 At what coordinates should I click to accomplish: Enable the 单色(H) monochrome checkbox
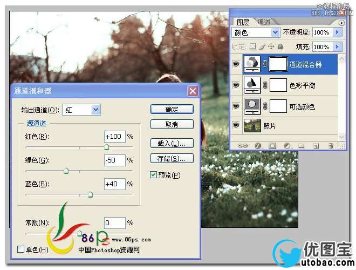tap(20, 249)
